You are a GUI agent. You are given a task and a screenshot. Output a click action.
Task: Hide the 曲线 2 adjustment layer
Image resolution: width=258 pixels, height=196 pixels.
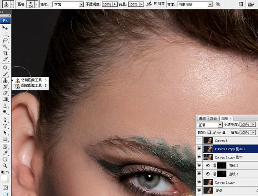pos(199,165)
